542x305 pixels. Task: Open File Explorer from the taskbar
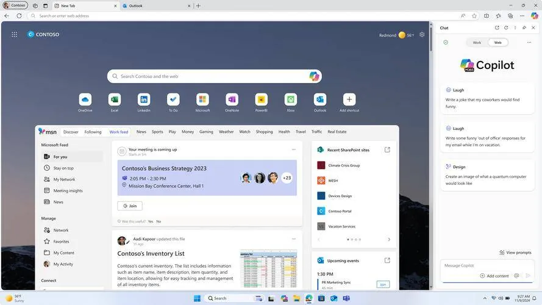pyautogui.click(x=296, y=298)
